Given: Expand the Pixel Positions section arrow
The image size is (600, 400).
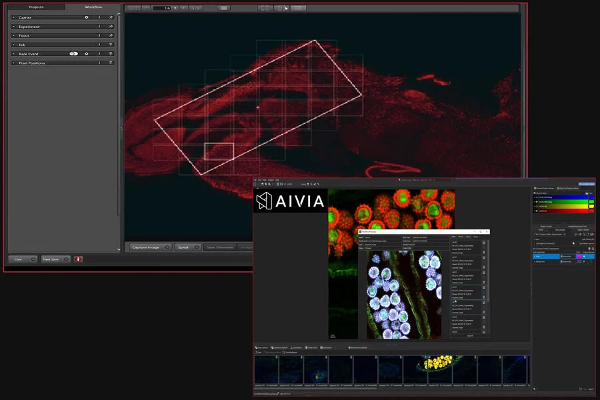Looking at the screenshot, I should point(13,63).
